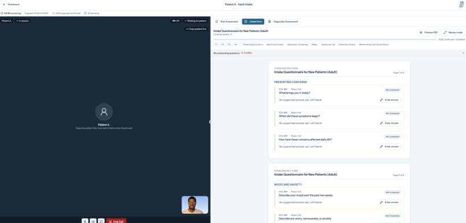Go to Presenting Concerns section link

click(x=253, y=44)
